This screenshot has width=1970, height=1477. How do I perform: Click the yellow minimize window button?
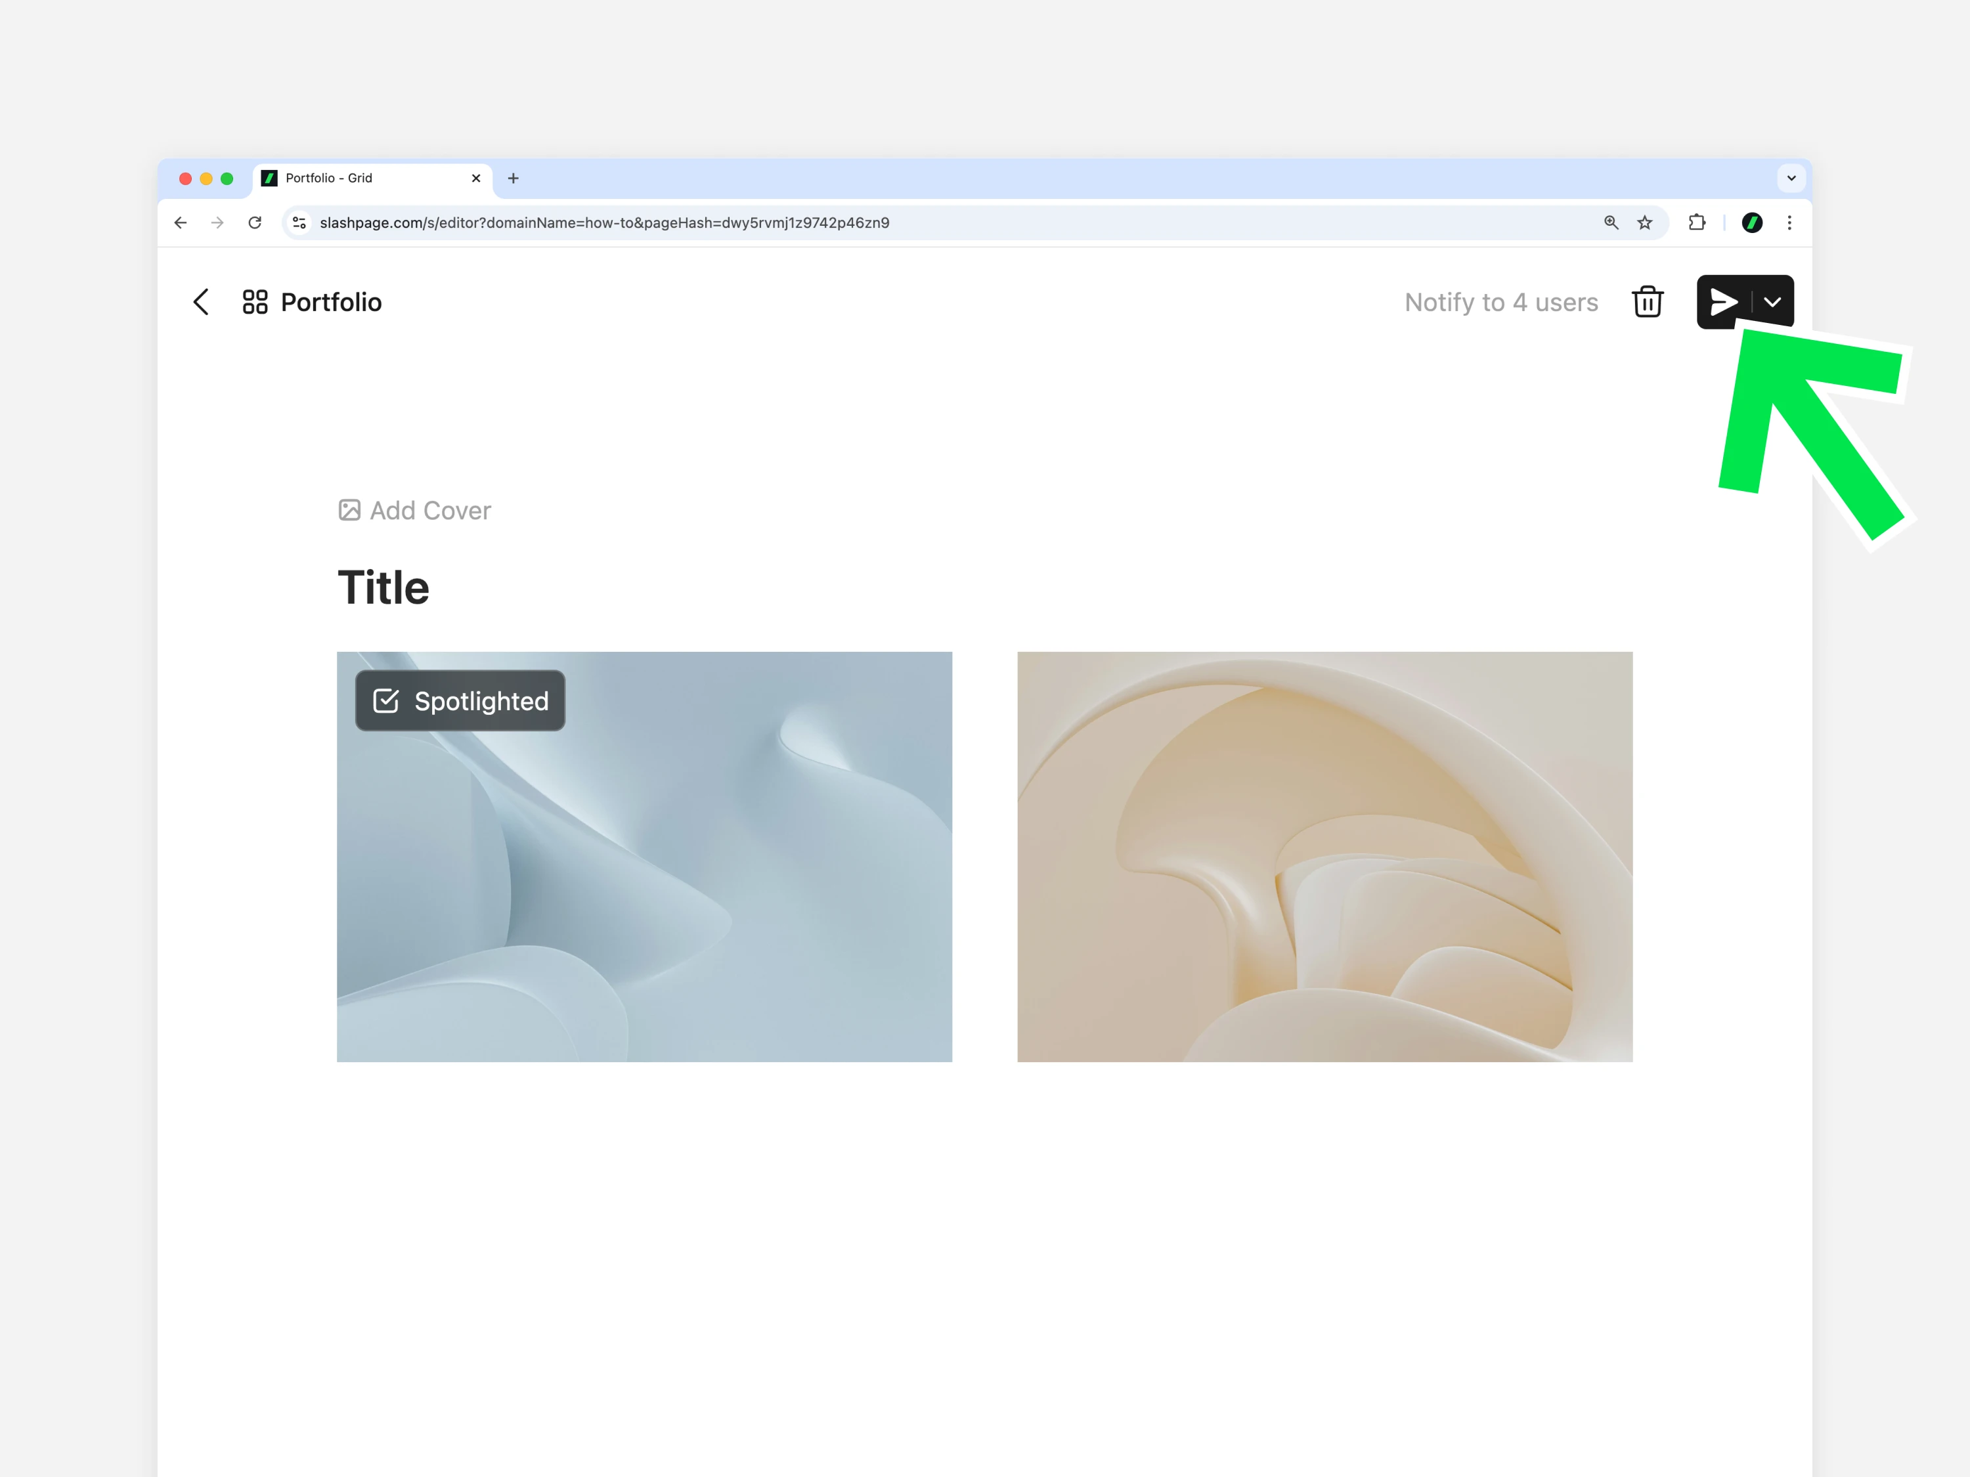pos(206,178)
